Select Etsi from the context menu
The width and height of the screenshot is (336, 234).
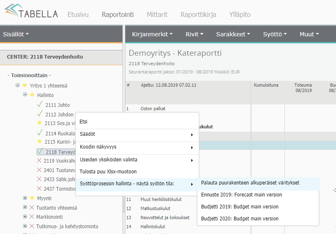[84, 122]
